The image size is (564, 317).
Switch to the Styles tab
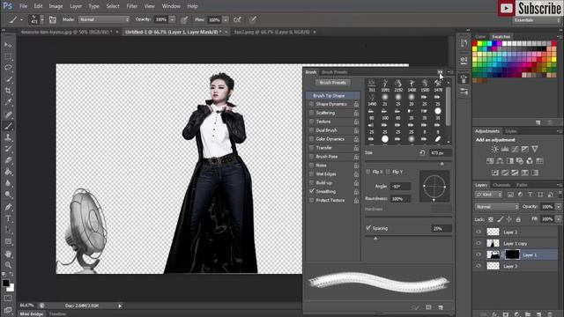pos(511,131)
